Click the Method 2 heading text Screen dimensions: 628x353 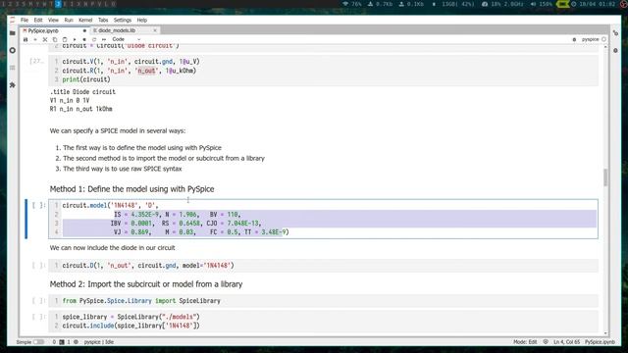tap(146, 284)
